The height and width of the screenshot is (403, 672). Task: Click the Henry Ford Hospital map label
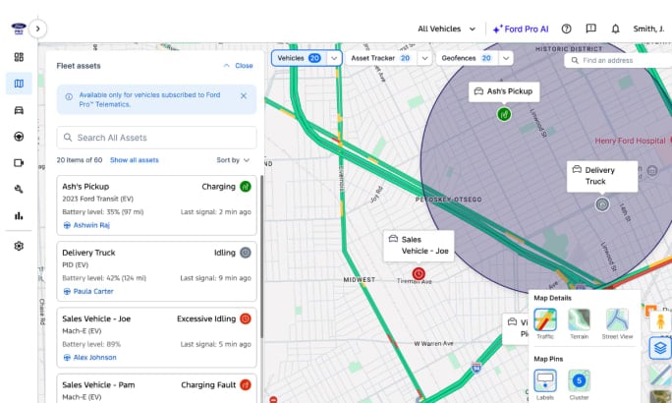630,141
